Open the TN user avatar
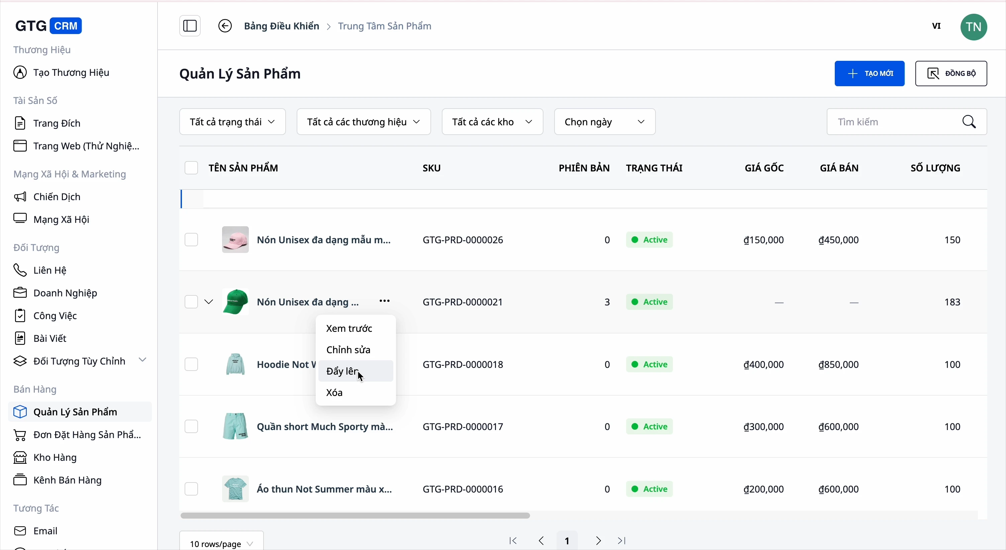 click(974, 27)
